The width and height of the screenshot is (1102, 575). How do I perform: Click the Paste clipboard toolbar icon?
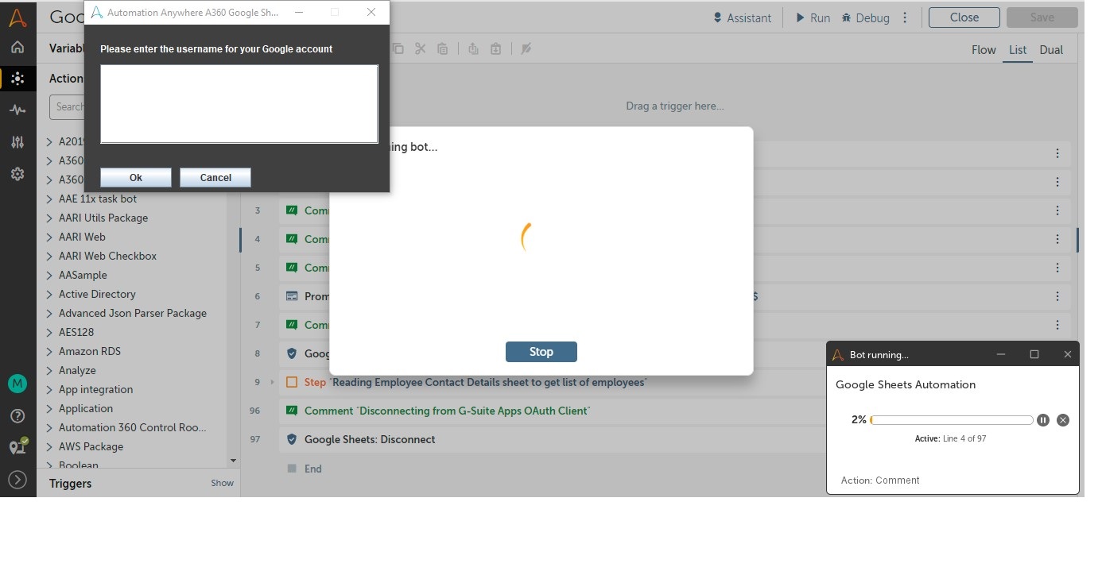(443, 49)
